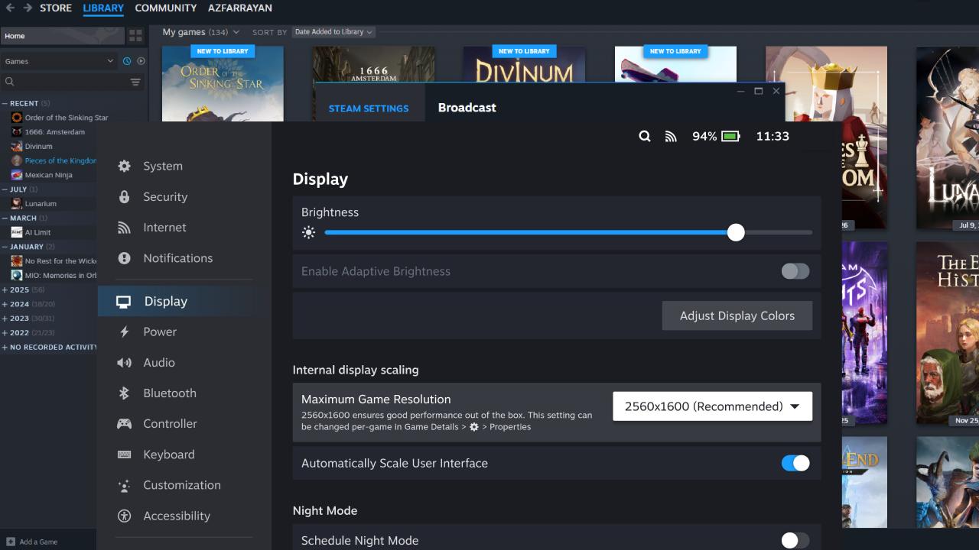Viewport: 979px width, 550px height.
Task: Open Maximum Game Resolution dropdown
Action: point(712,406)
